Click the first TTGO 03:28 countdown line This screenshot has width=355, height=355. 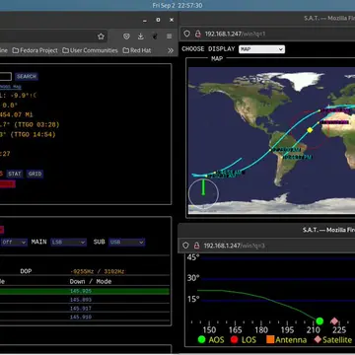click(x=30, y=124)
